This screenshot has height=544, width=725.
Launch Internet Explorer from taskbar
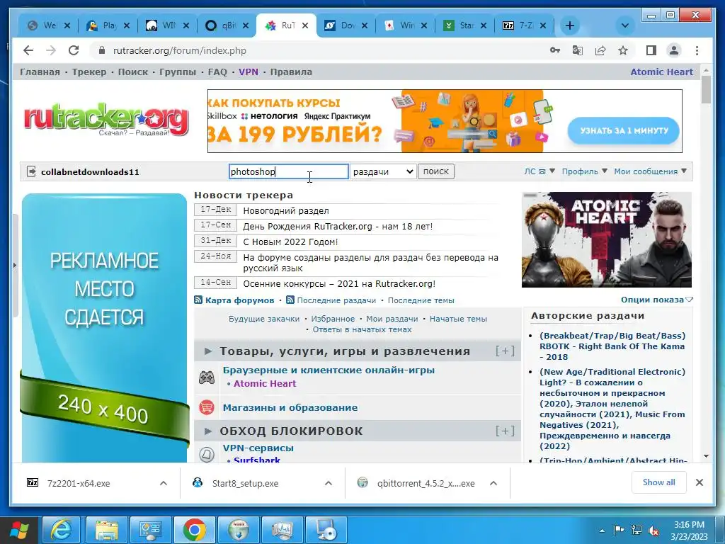tap(61, 530)
